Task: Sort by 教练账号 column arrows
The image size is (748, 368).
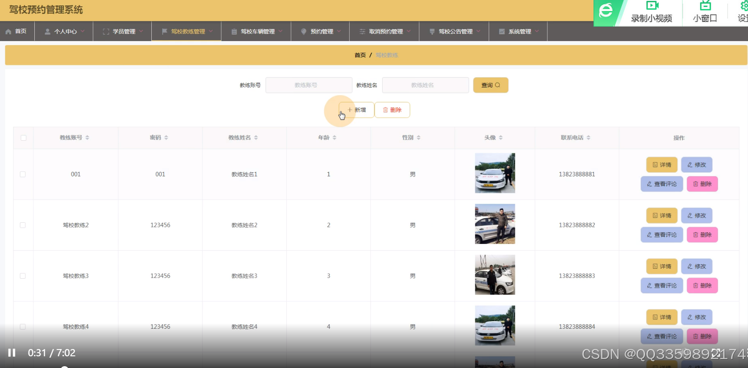Action: click(x=87, y=138)
